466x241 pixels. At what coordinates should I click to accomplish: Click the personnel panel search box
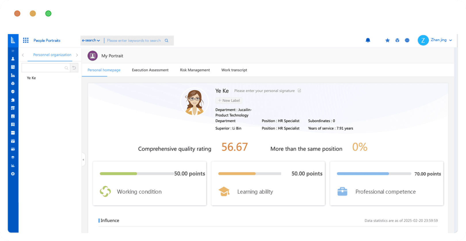coord(45,68)
